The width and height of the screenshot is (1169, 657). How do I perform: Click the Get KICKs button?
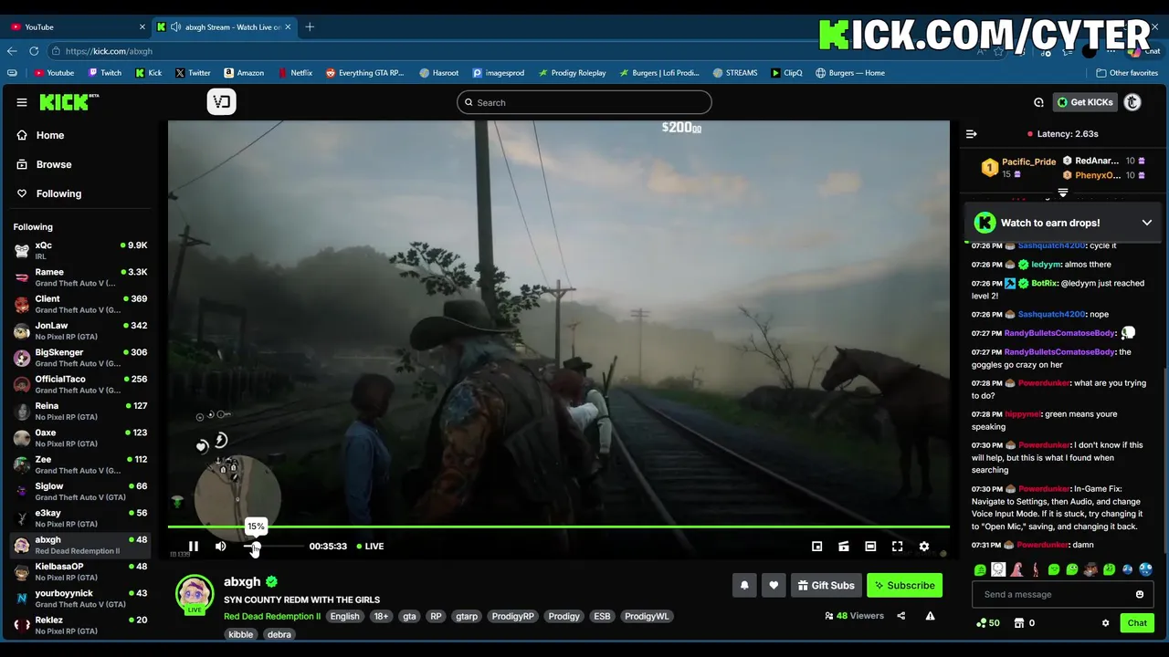coord(1085,102)
